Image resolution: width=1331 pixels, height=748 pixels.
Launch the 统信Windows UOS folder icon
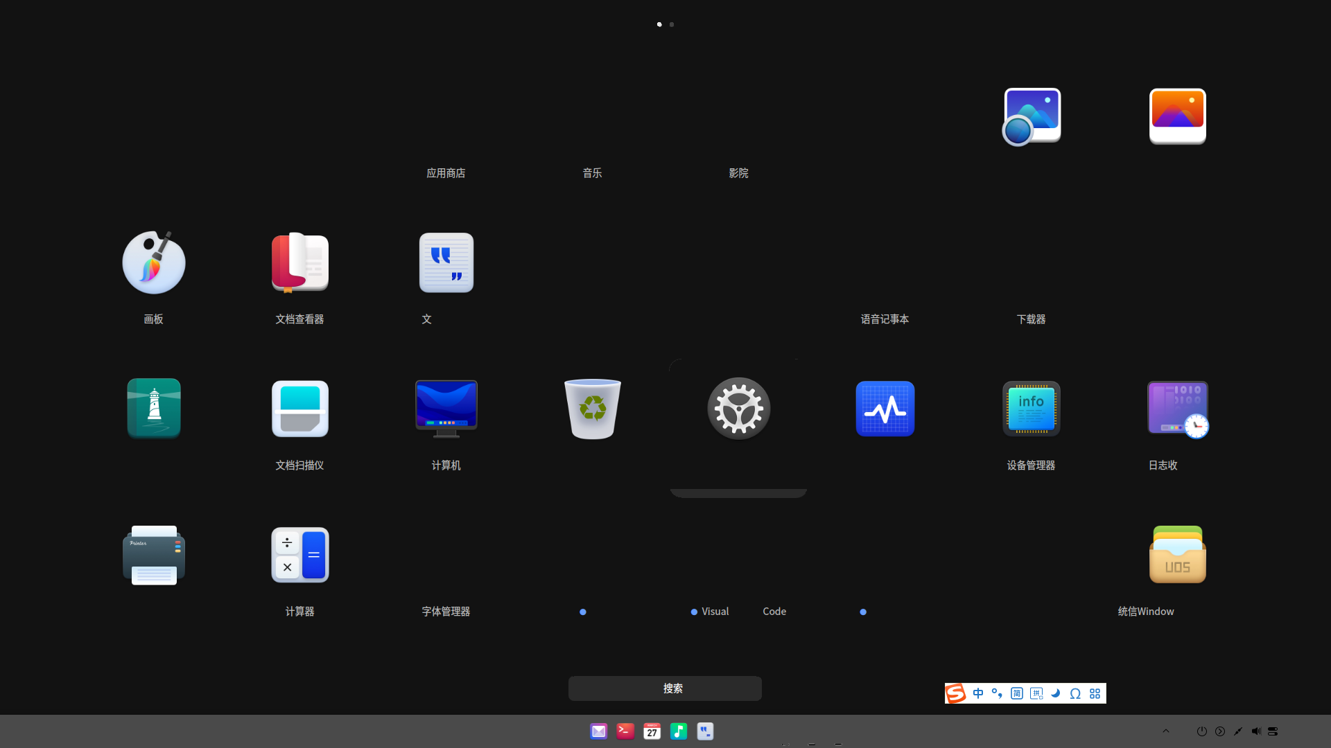point(1177,555)
